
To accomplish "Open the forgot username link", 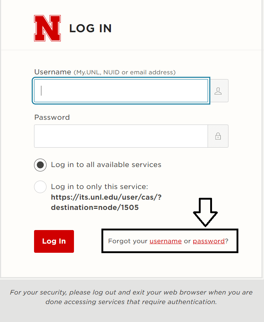I will pyautogui.click(x=166, y=241).
